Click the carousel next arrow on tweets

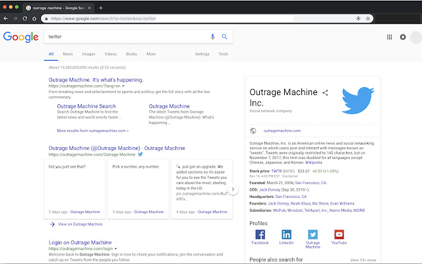233,189
